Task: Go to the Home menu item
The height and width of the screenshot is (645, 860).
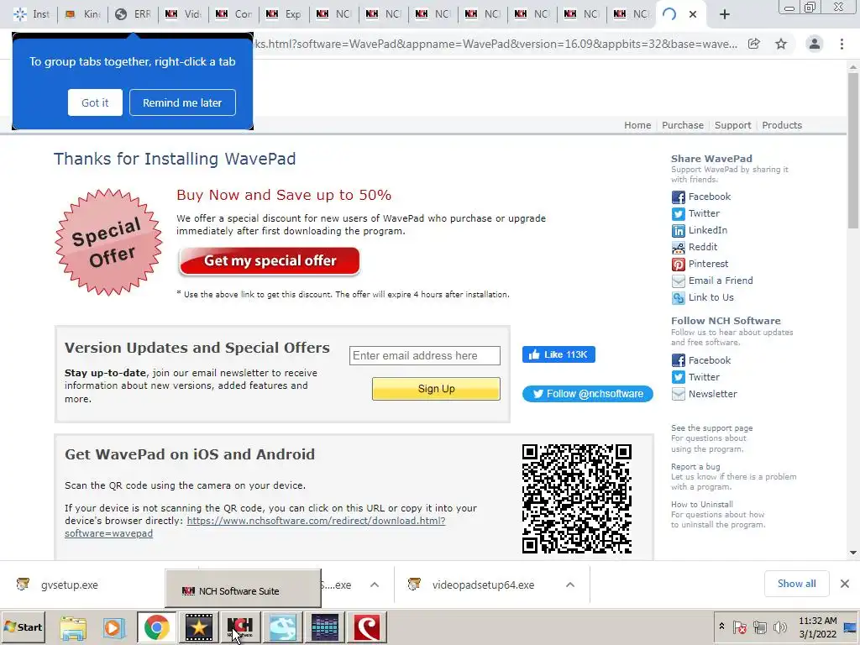Action: click(637, 125)
